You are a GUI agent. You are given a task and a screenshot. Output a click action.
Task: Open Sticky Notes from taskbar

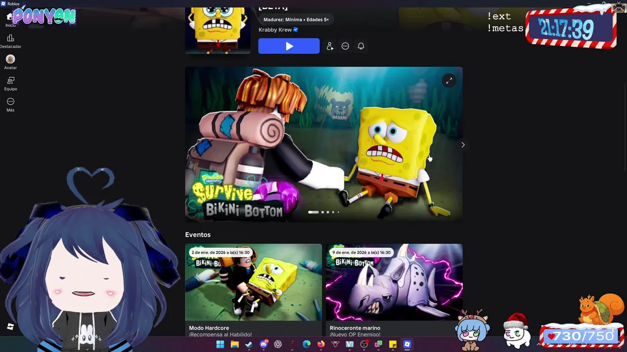pos(393,345)
